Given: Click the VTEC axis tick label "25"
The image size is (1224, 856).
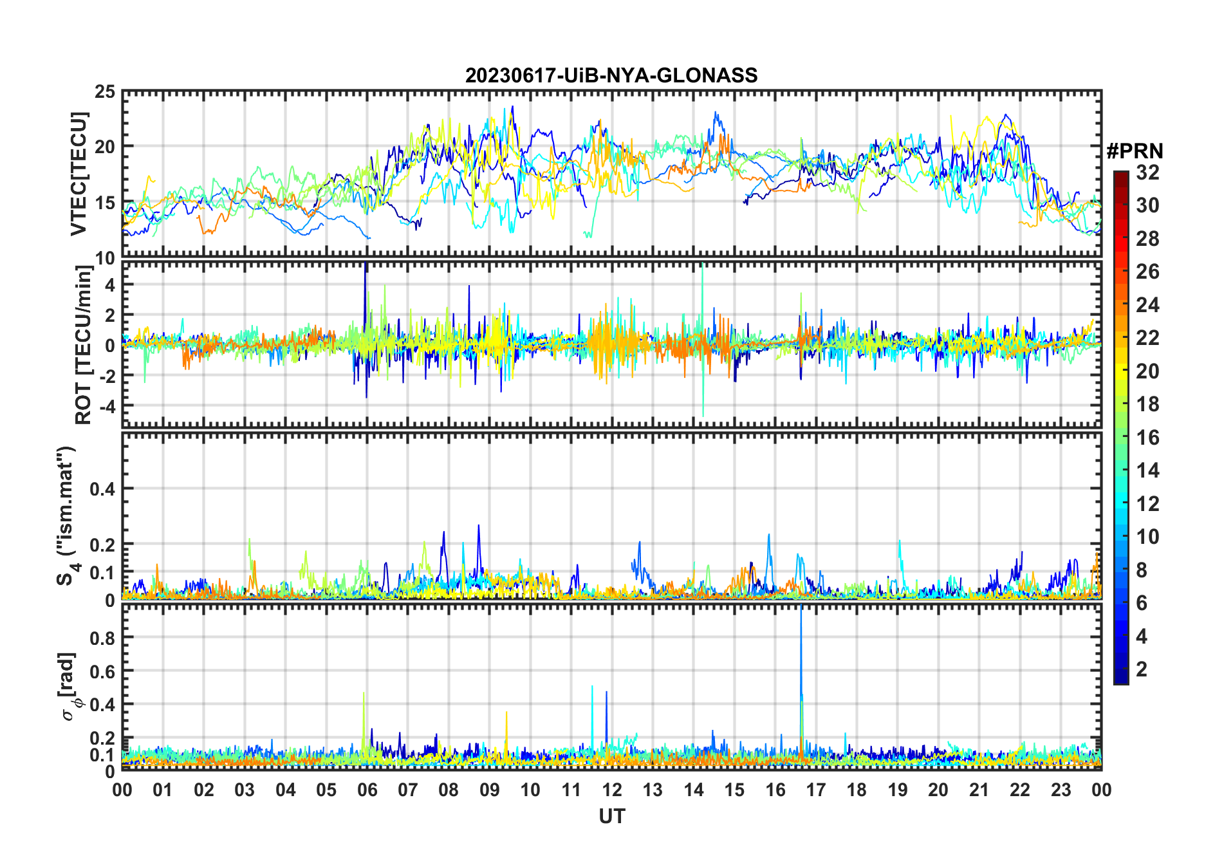Looking at the screenshot, I should pos(104,92).
